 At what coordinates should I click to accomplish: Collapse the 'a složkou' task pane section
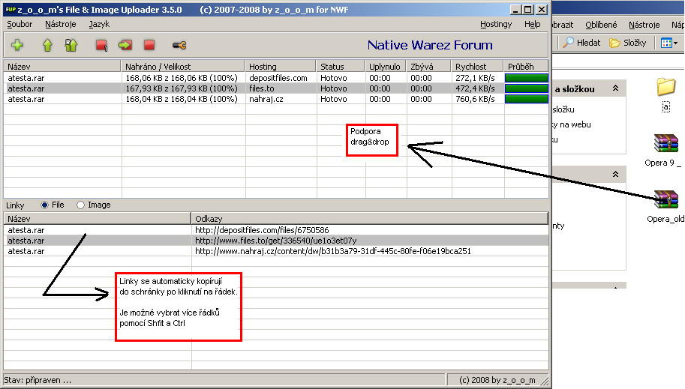click(615, 88)
